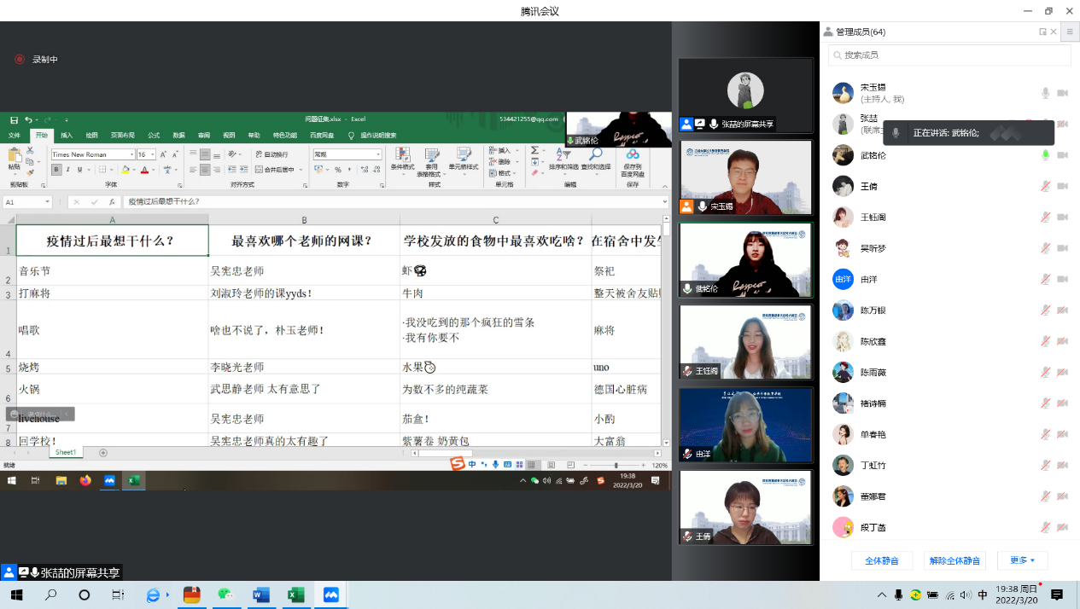Unmute 王倩's microphone in member list
The image size is (1080, 609).
(x=1045, y=186)
